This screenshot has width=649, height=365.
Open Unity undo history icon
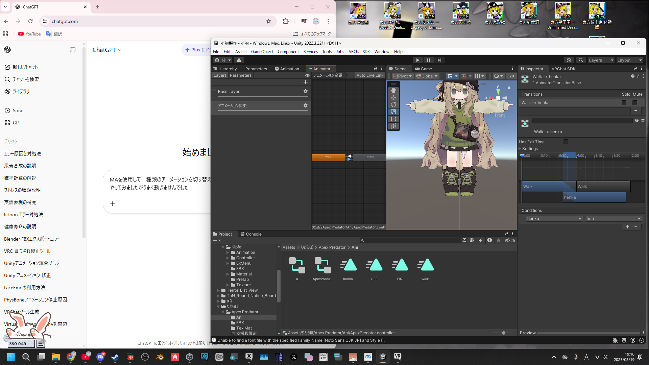point(569,60)
